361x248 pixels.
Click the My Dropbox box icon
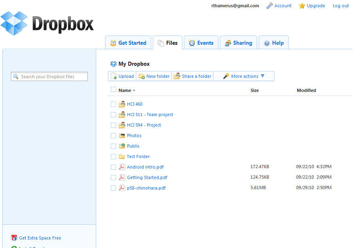pos(114,64)
